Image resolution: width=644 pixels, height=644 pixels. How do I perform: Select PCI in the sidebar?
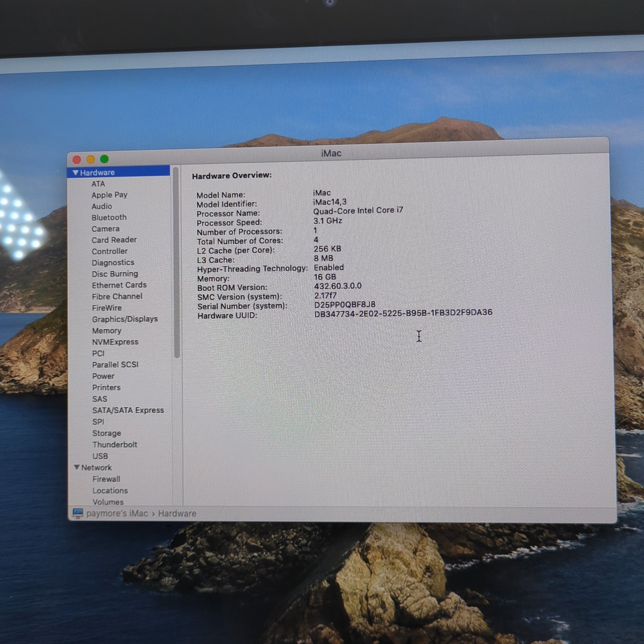[x=98, y=353]
